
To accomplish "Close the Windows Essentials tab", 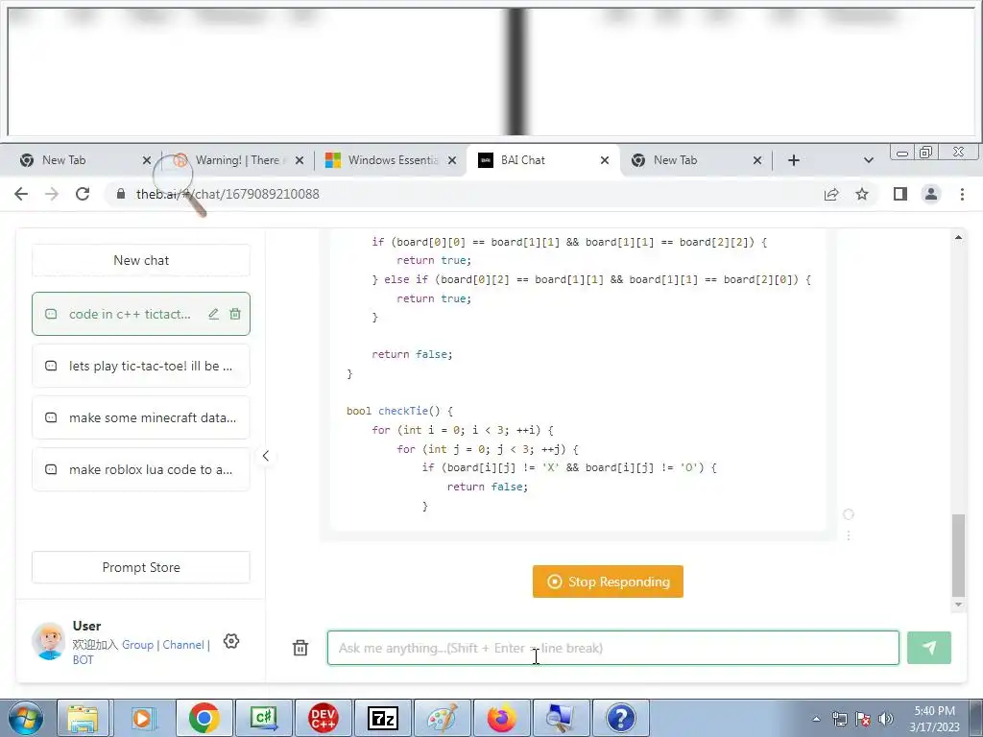I will (452, 160).
